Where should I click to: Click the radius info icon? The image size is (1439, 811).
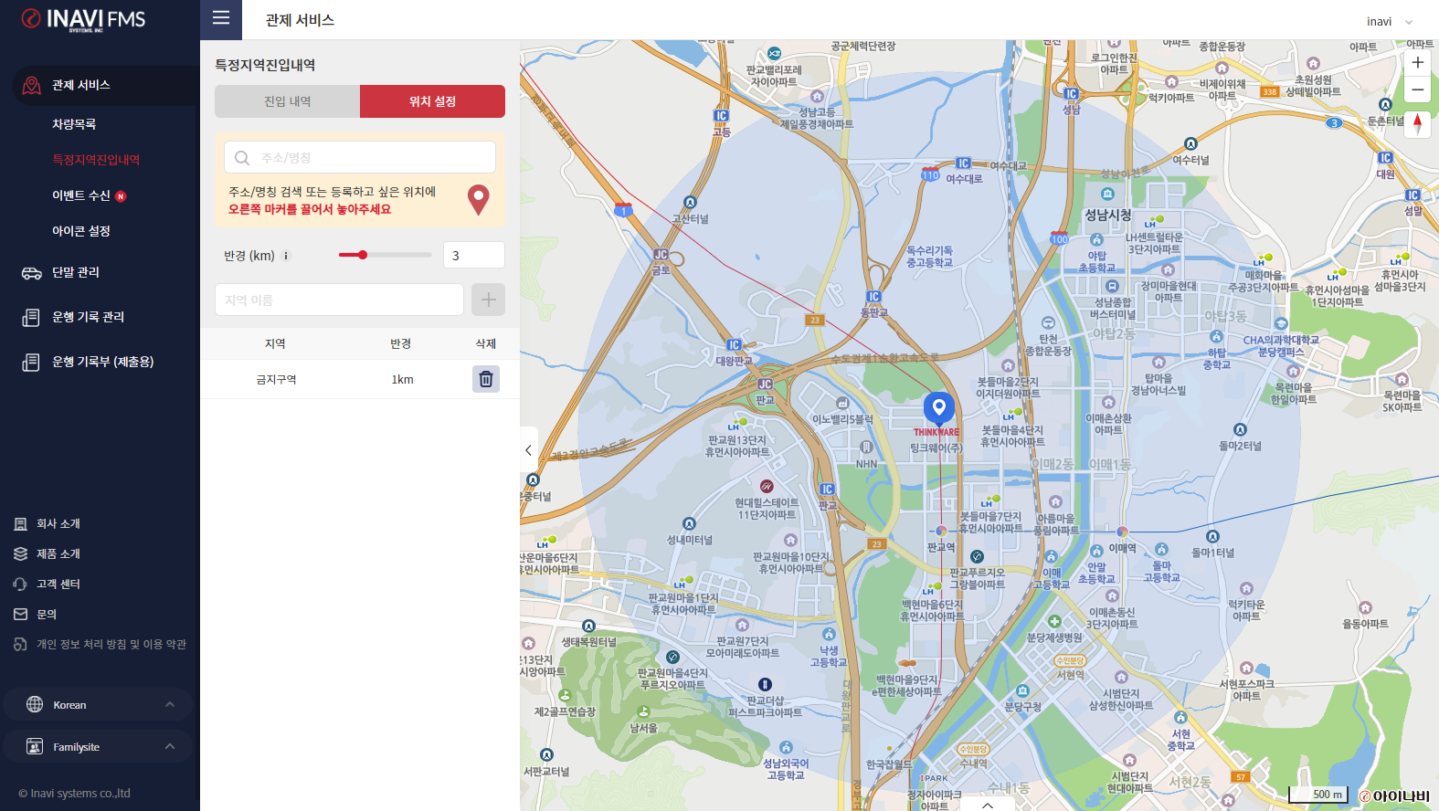(x=286, y=256)
